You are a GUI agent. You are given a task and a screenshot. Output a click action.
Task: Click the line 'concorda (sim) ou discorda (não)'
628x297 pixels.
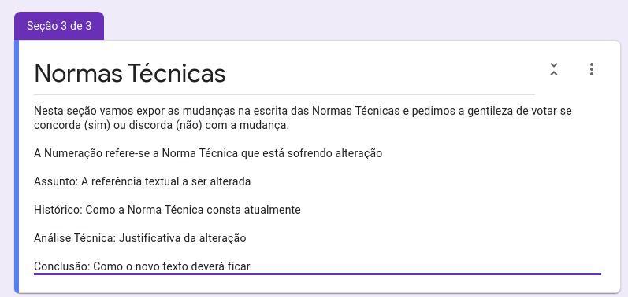162,125
